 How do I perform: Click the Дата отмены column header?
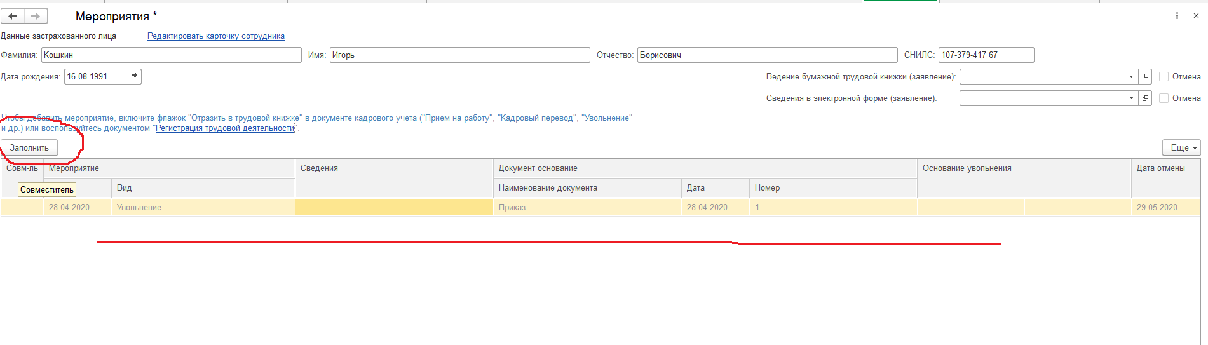[1160, 168]
